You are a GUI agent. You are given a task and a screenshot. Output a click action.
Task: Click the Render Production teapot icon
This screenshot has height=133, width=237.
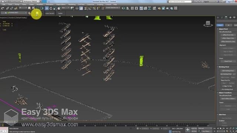click(167, 8)
